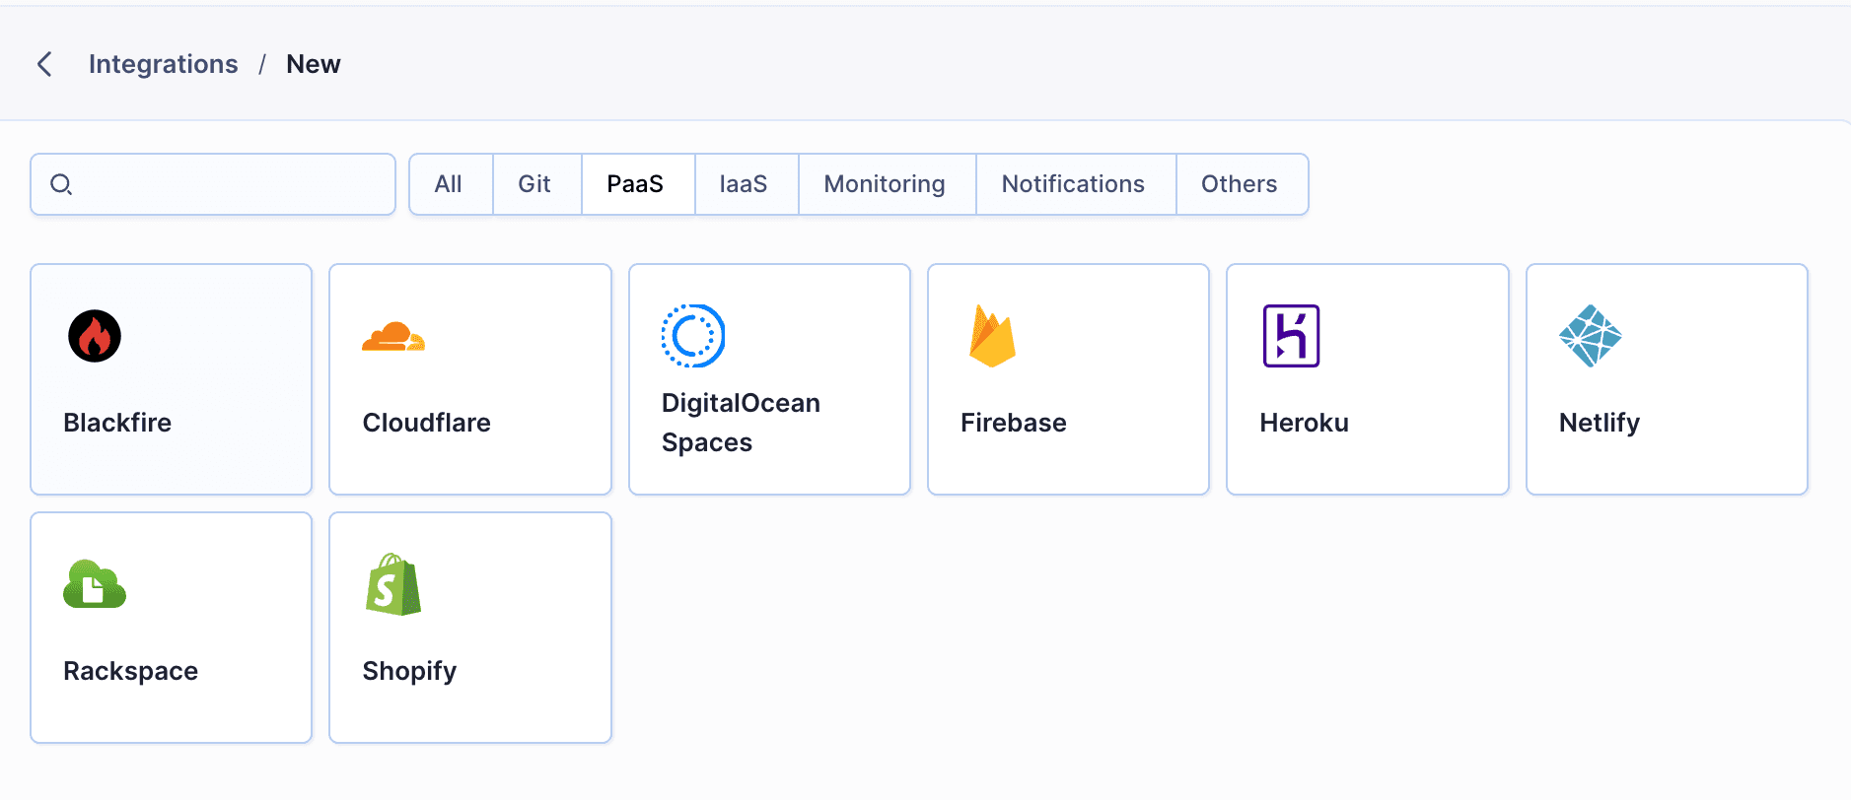
Task: Click the Firebase yellow flame logo
Action: pyautogui.click(x=992, y=336)
